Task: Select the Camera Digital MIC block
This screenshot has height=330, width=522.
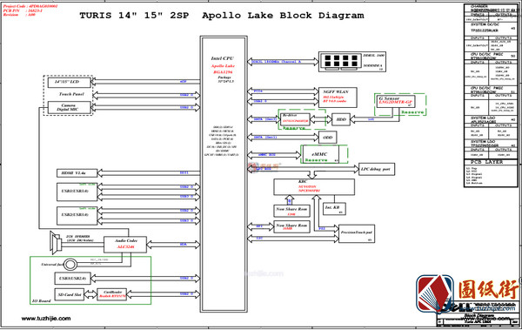Action: [x=69, y=107]
